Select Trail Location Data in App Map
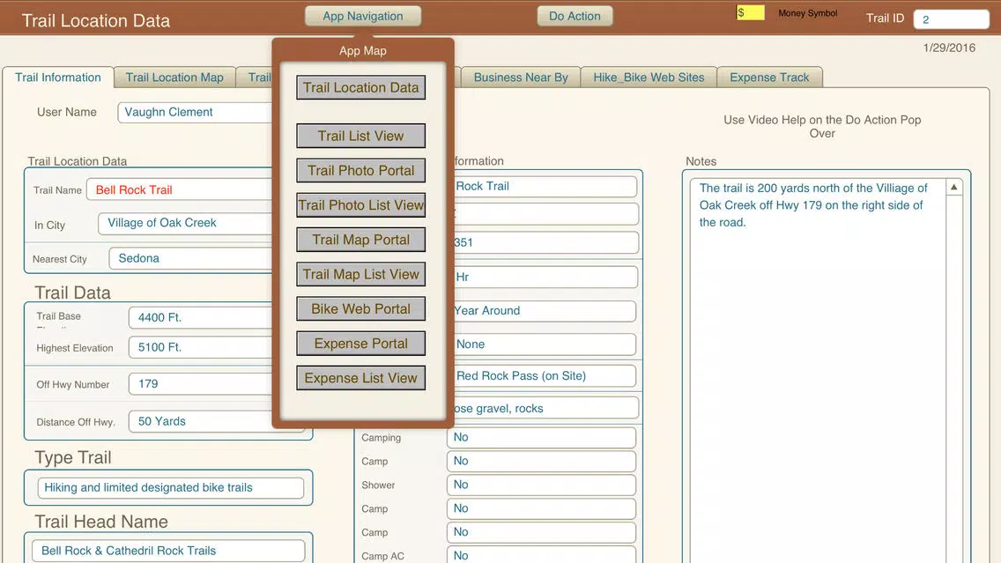The image size is (1001, 563). pos(360,87)
